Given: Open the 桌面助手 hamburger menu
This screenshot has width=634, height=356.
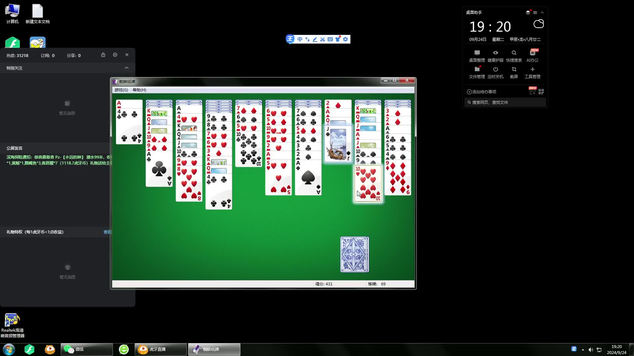Looking at the screenshot, I should click(x=535, y=13).
